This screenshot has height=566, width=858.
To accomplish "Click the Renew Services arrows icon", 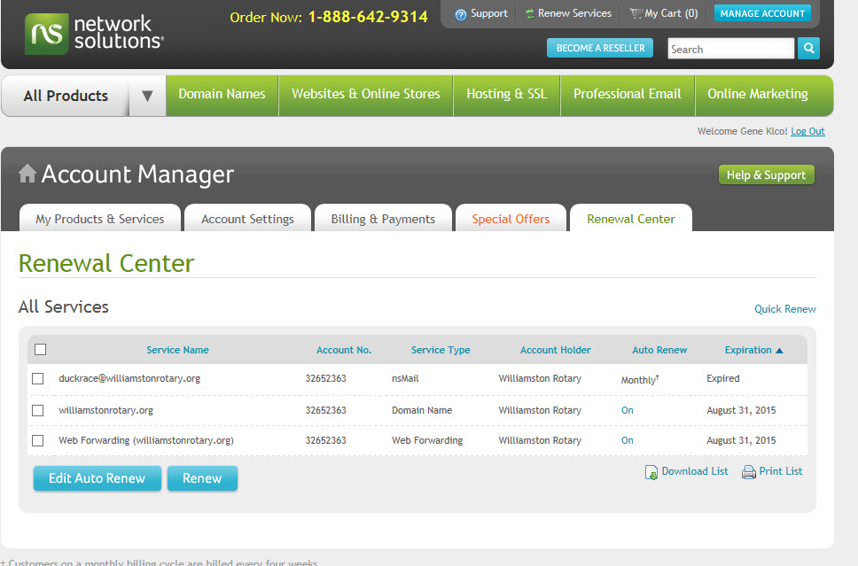I will coord(530,13).
